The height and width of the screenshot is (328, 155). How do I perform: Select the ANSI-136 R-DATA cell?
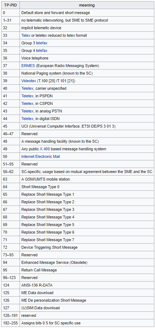[87, 285]
